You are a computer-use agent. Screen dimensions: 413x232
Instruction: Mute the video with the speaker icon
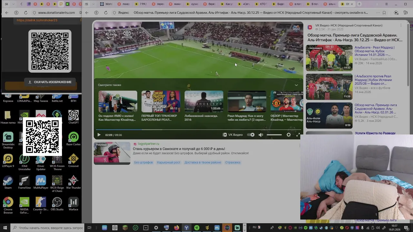(261, 135)
